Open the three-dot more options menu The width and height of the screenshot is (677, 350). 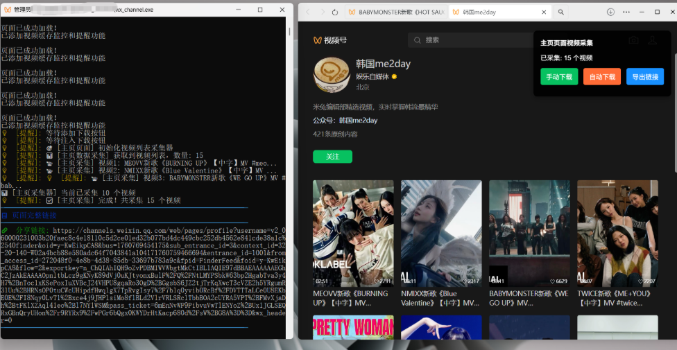coord(627,12)
